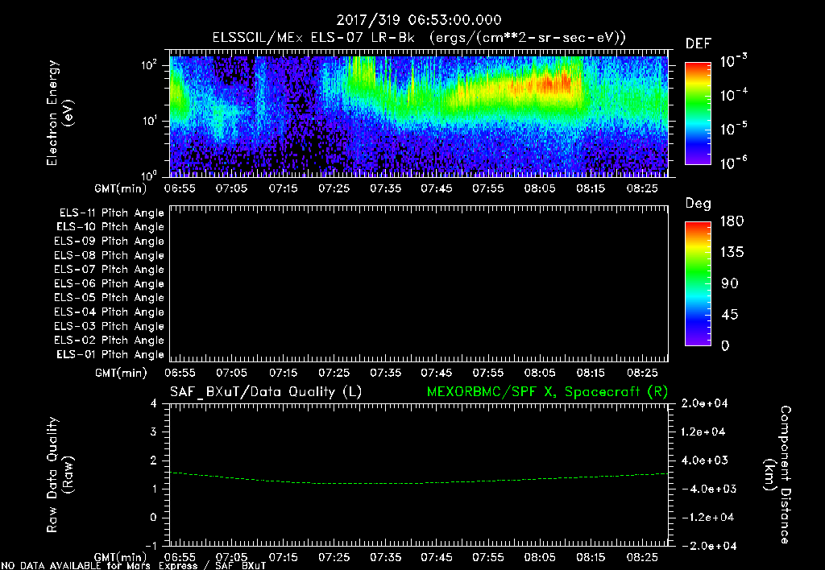Click the 3 tick on Raw Data Quality axis
The height and width of the screenshot is (570, 825).
[154, 432]
